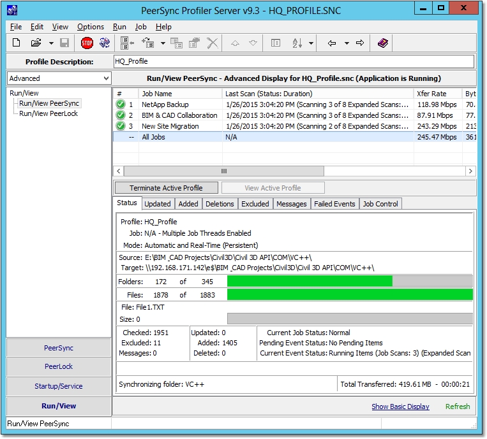Image resolution: width=487 pixels, height=439 pixels.
Task: Expand the navigation history dropdown arrow
Action: [347, 43]
